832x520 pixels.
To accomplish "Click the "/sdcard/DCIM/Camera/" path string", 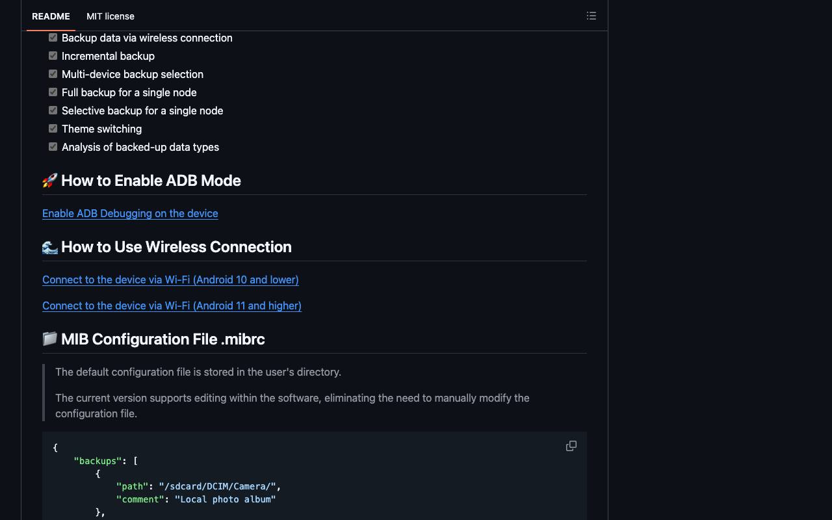I will point(217,486).
